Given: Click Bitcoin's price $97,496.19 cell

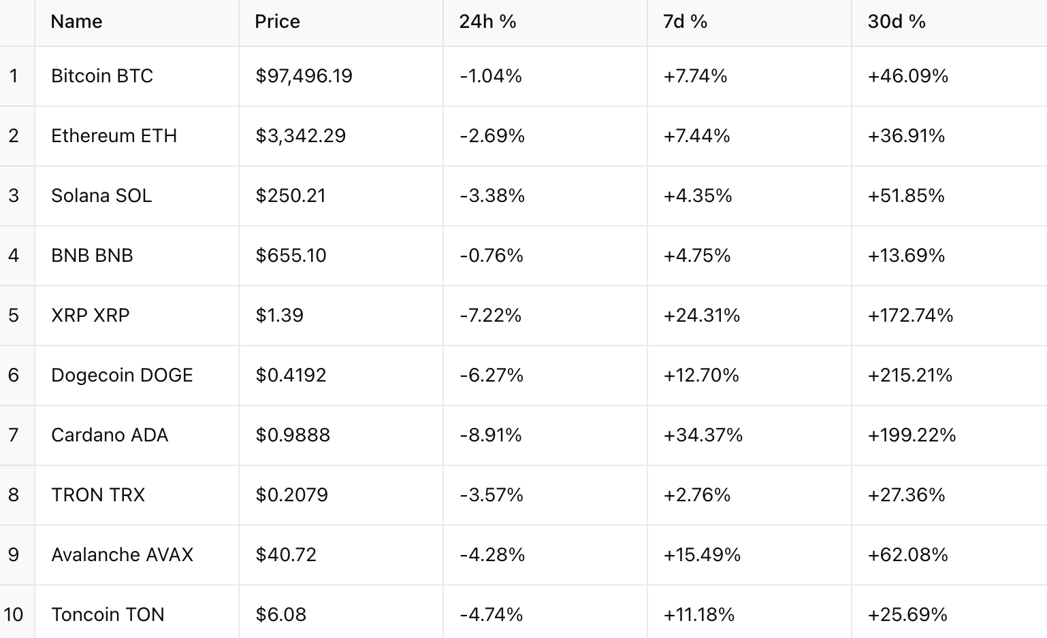Looking at the screenshot, I should [304, 75].
